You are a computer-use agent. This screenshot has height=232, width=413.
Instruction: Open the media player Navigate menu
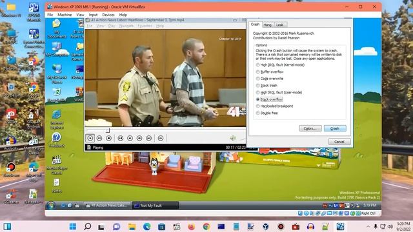click(126, 26)
